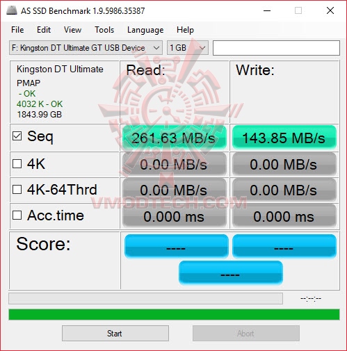Screen dimensions: 347x351
Task: Click the AS SSD Benchmark app icon
Action: [12, 10]
